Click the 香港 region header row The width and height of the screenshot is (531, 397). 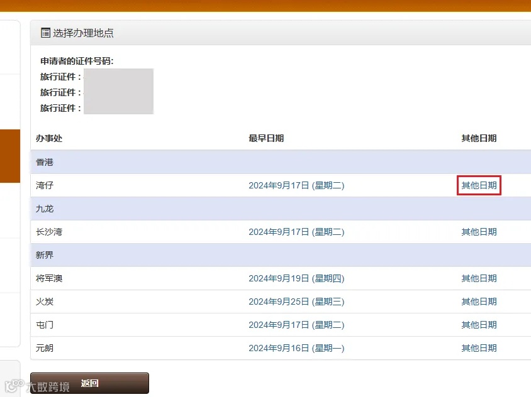[281, 162]
